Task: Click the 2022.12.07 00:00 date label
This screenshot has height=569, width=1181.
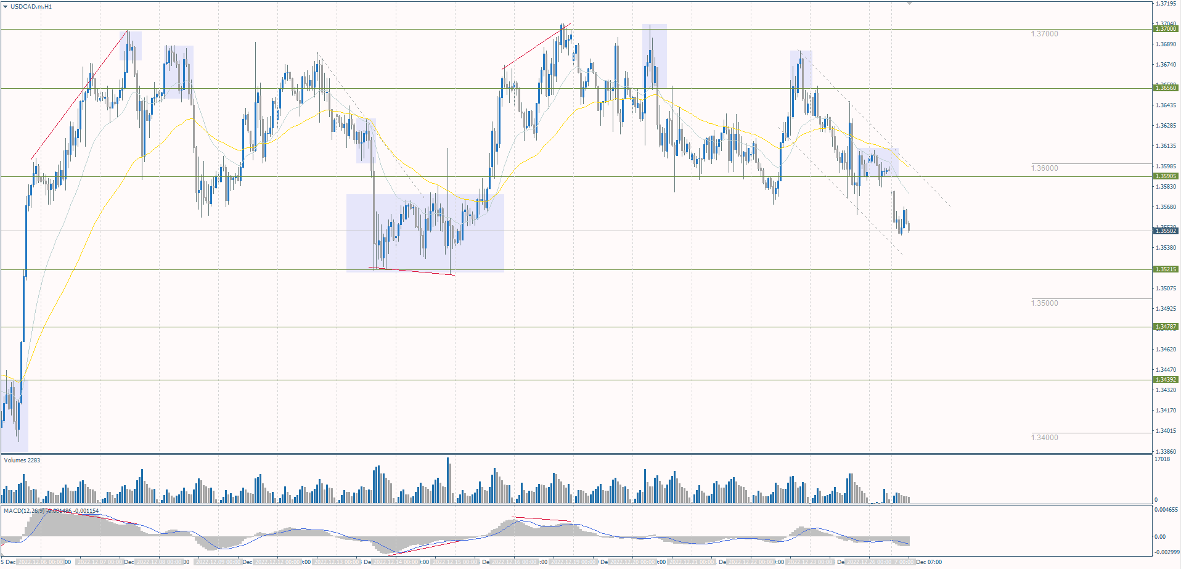Action: click(x=100, y=562)
